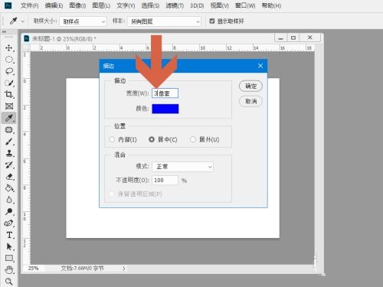
Task: Select the Frame tool
Action: [9, 106]
